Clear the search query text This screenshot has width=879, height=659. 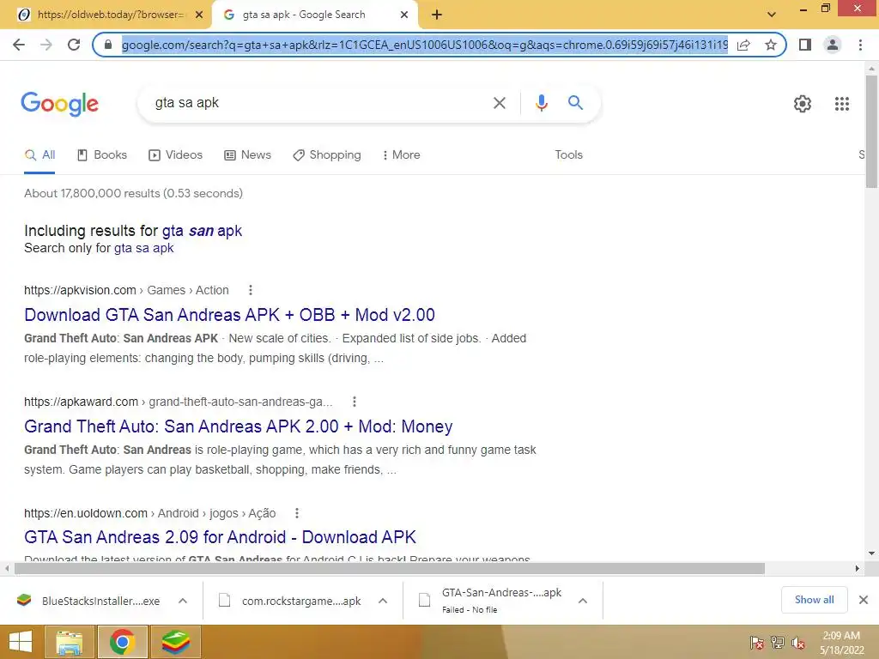[x=499, y=103]
